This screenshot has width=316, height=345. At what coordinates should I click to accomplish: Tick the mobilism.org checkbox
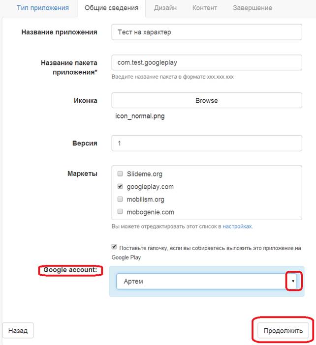[121, 200]
